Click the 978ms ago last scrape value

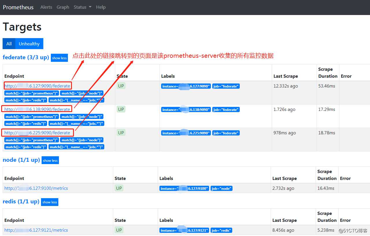click(285, 133)
